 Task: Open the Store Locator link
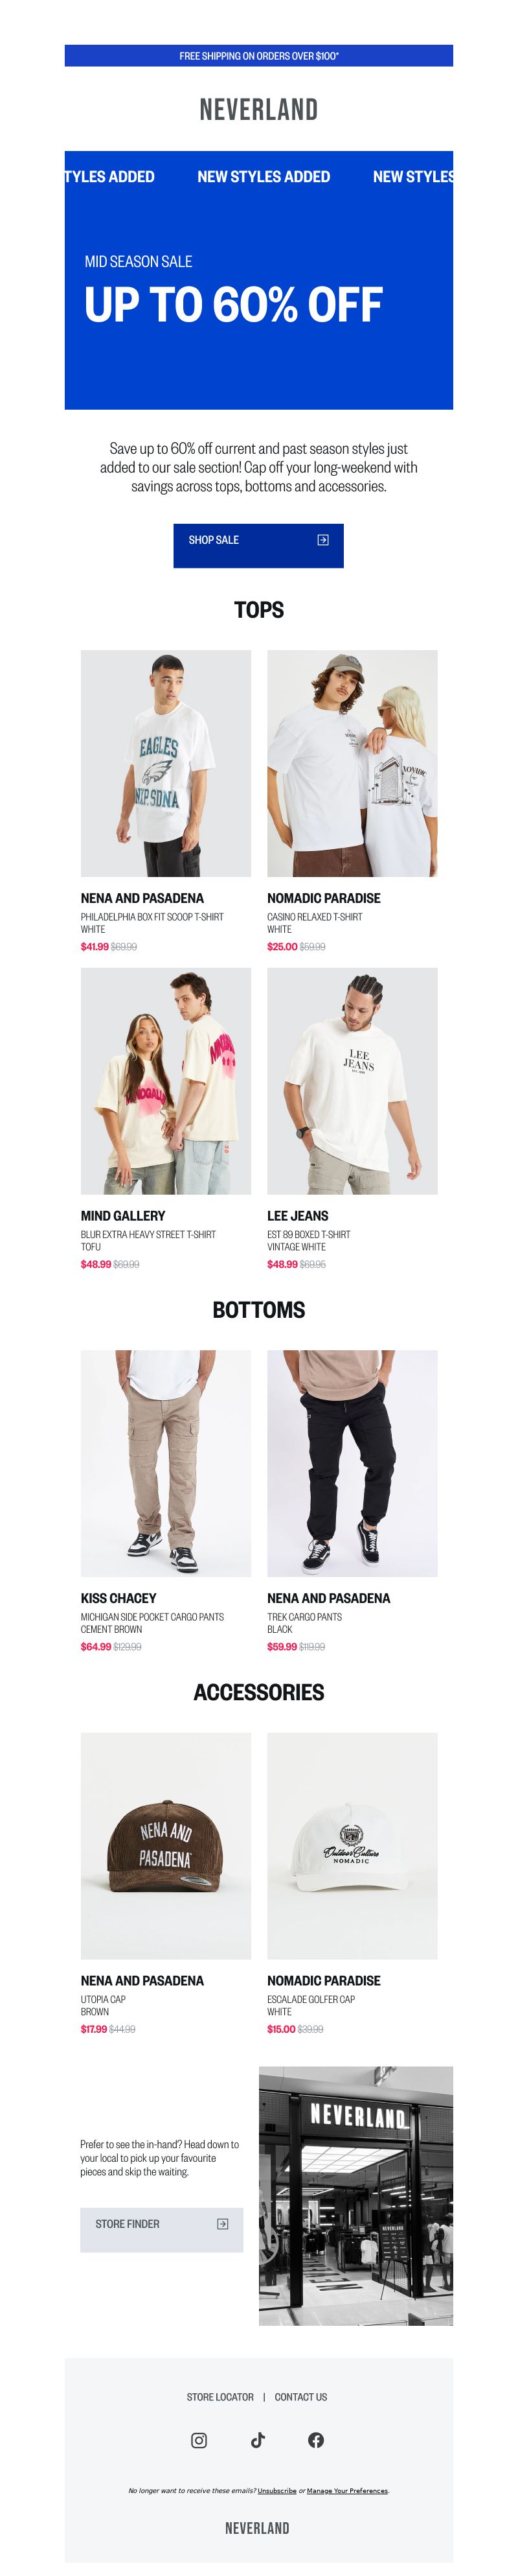[221, 2396]
